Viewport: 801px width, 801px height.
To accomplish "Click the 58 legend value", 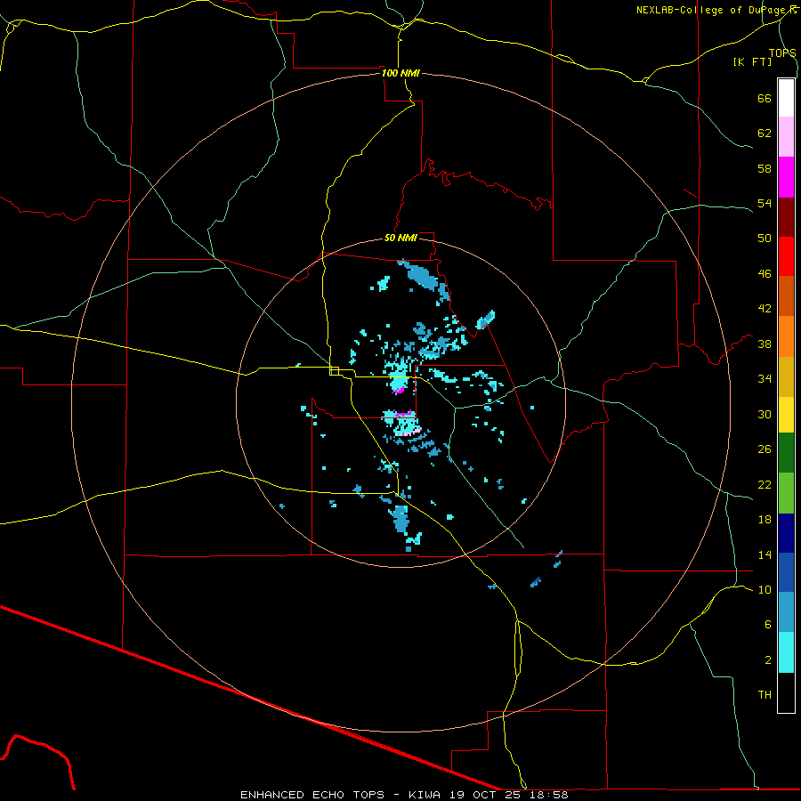I will 765,168.
